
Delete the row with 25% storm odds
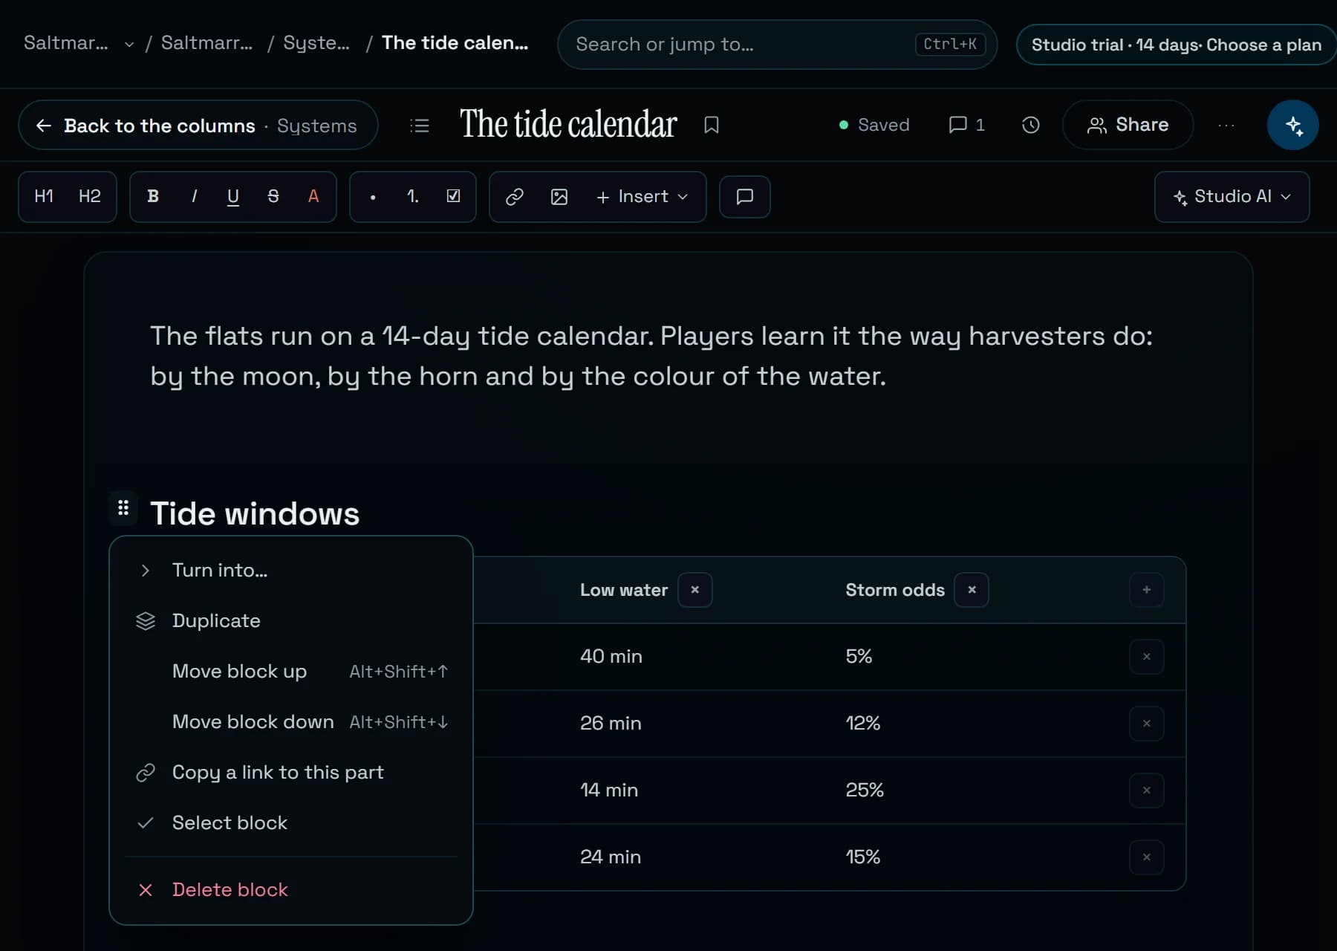1147,791
